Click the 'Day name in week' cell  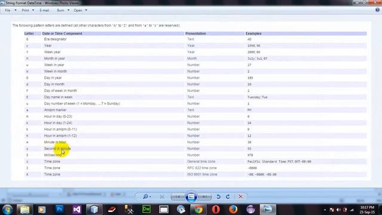tap(58, 97)
